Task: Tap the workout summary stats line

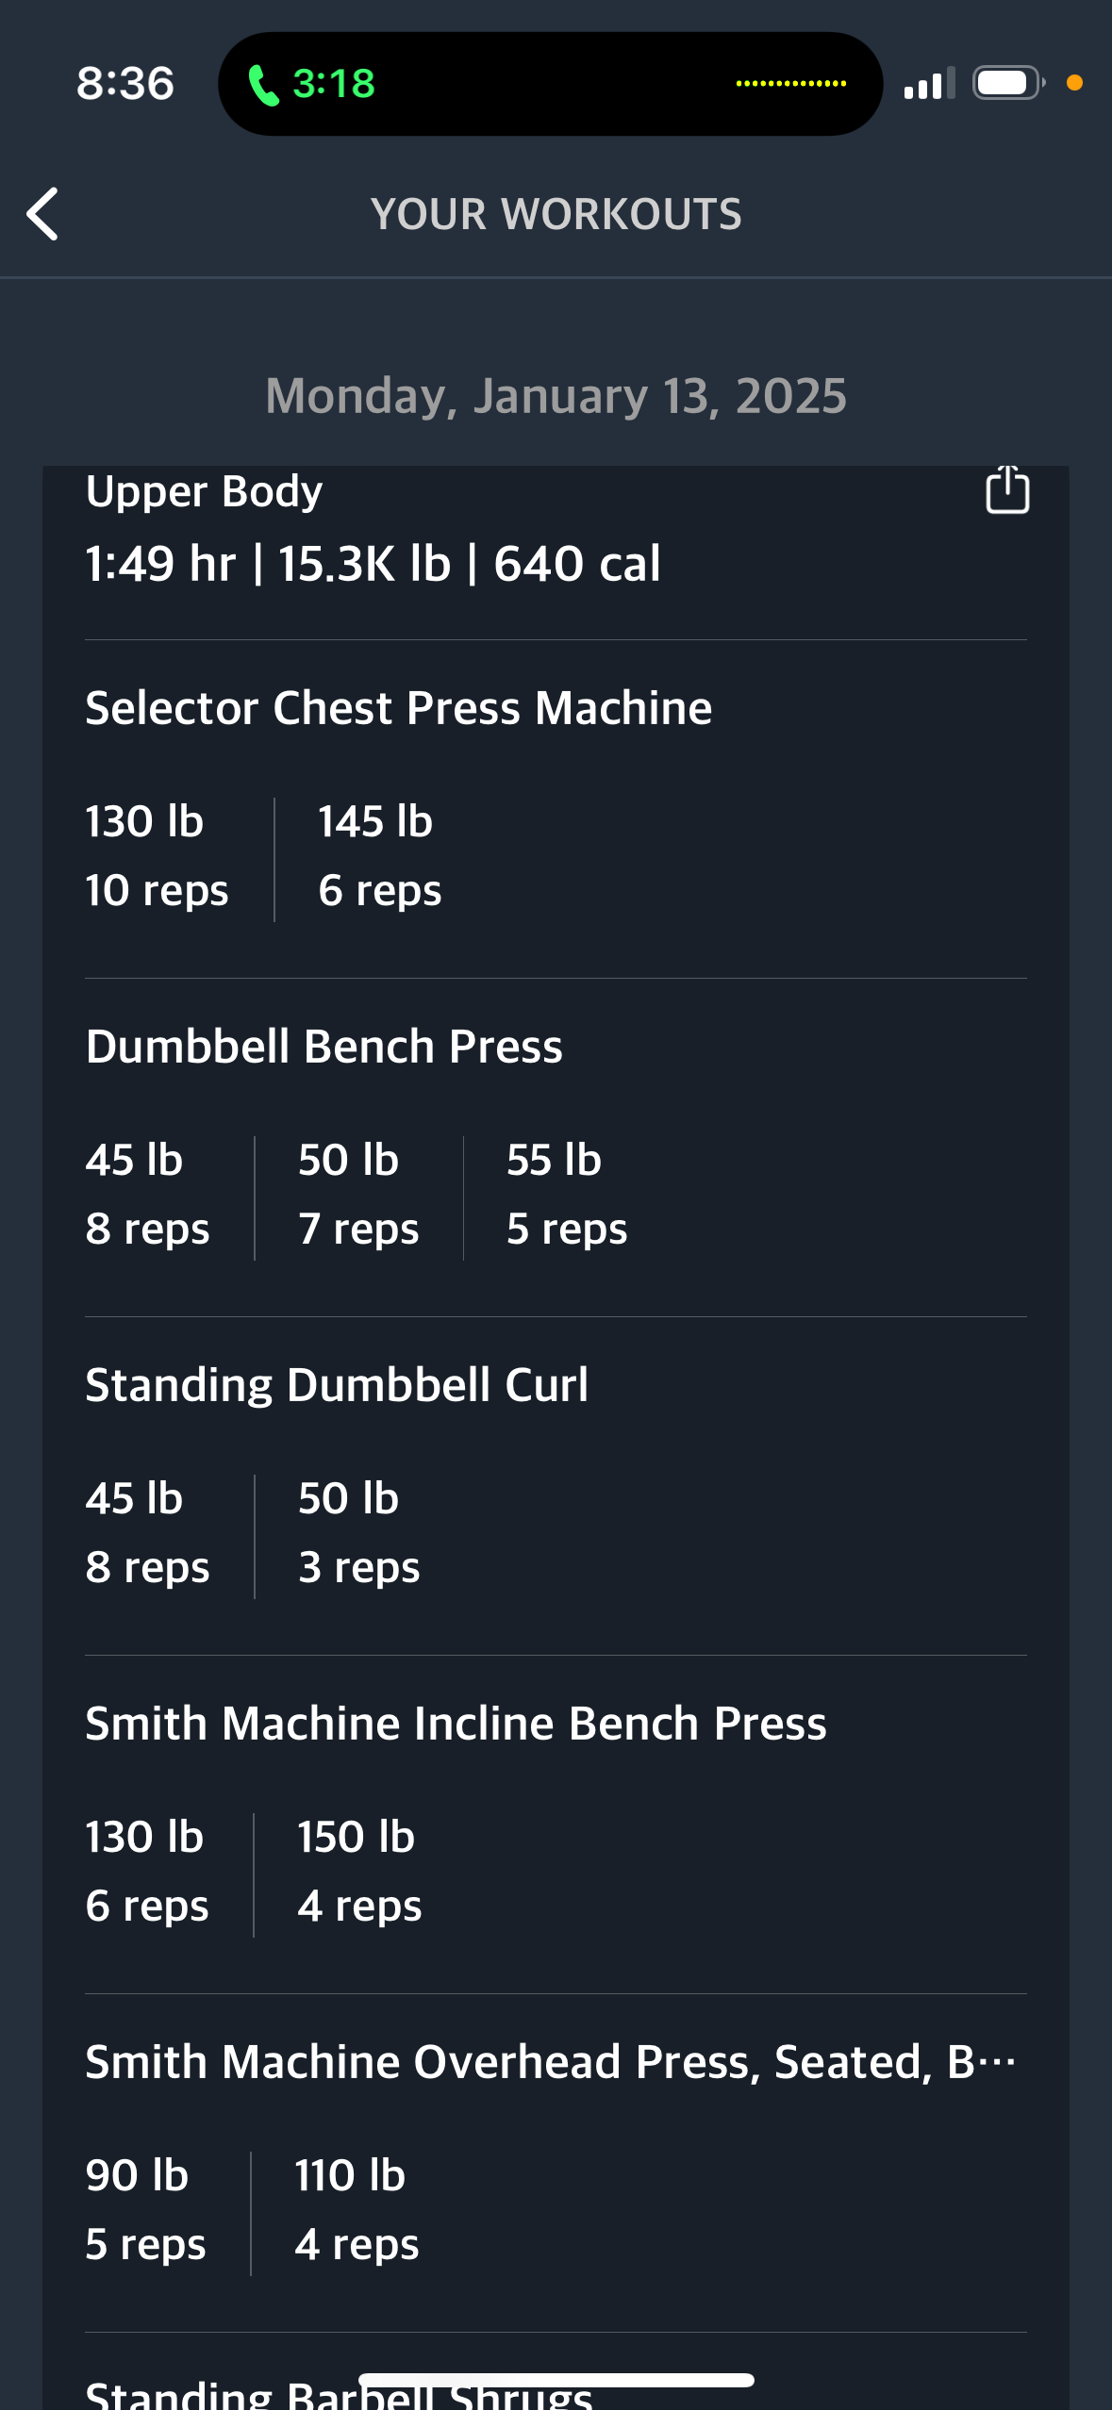Action: 373,564
